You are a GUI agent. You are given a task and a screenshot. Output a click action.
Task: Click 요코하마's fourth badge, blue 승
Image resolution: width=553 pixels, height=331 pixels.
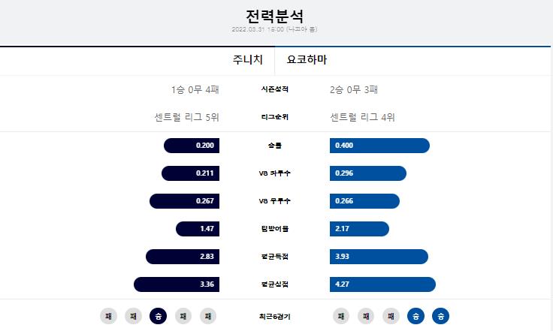tap(416, 316)
